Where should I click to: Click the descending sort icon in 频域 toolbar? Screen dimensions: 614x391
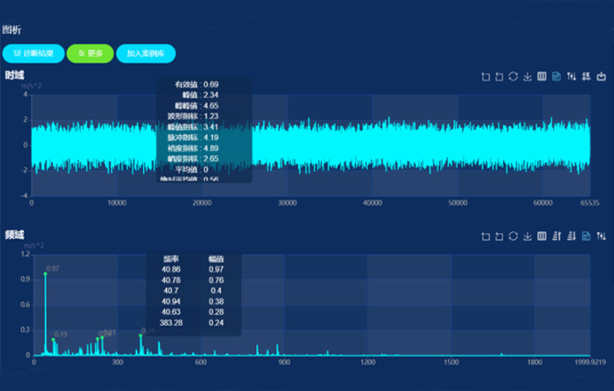pos(572,237)
